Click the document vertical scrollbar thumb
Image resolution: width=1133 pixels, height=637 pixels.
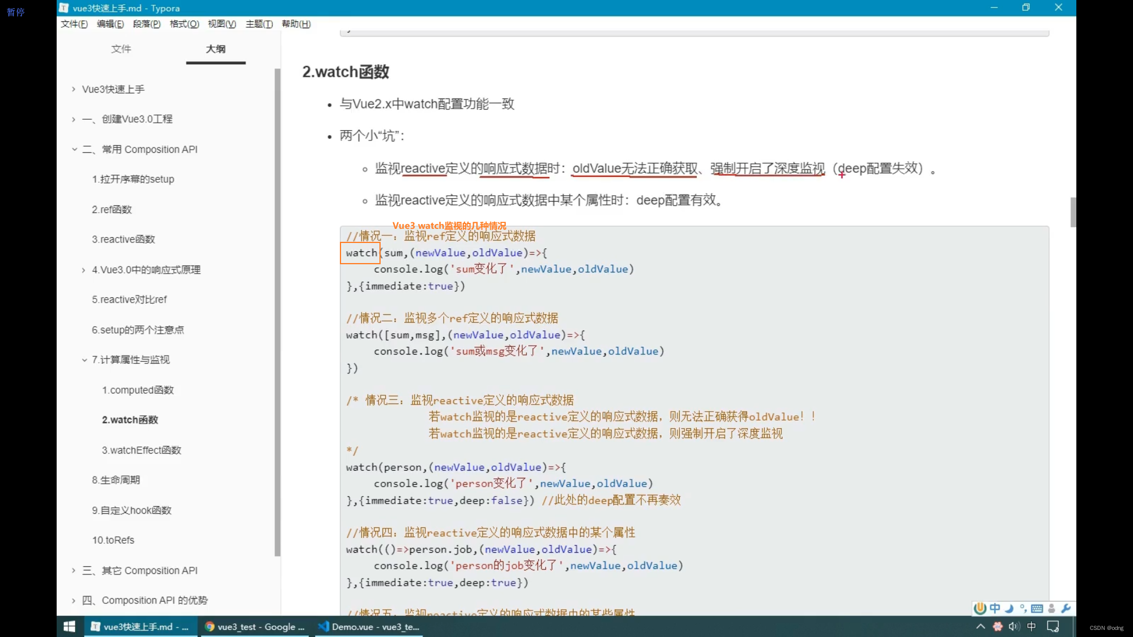tap(1073, 212)
